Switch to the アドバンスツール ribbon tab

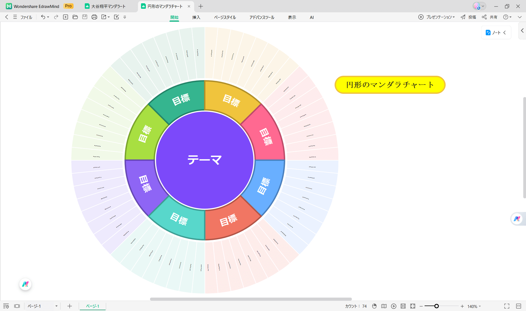[x=261, y=17]
